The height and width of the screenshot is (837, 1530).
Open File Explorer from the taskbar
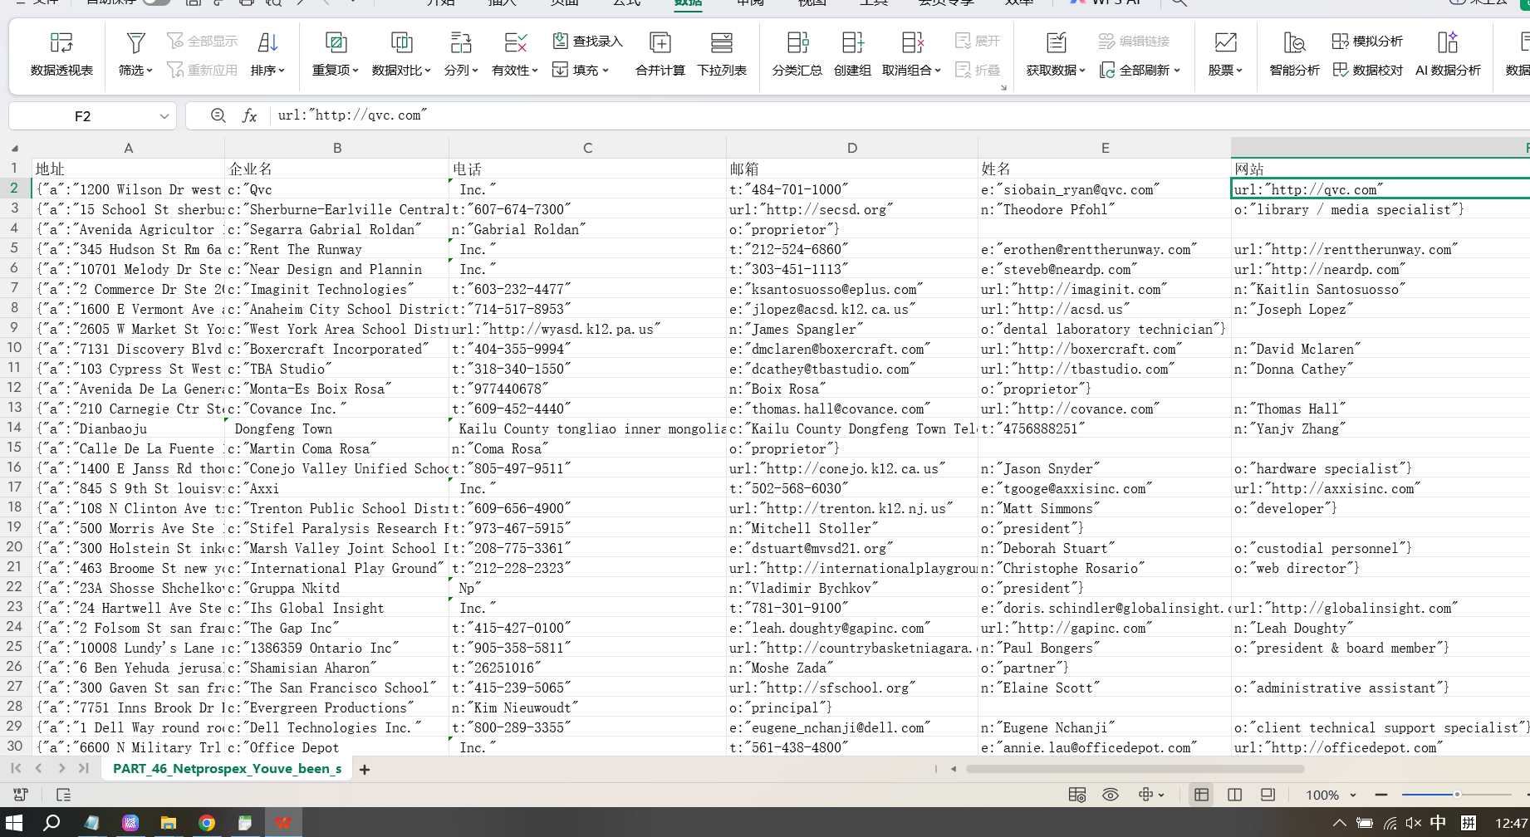click(169, 822)
